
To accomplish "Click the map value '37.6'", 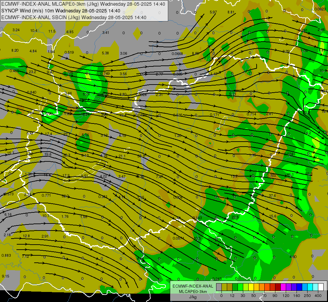I will [272, 196].
